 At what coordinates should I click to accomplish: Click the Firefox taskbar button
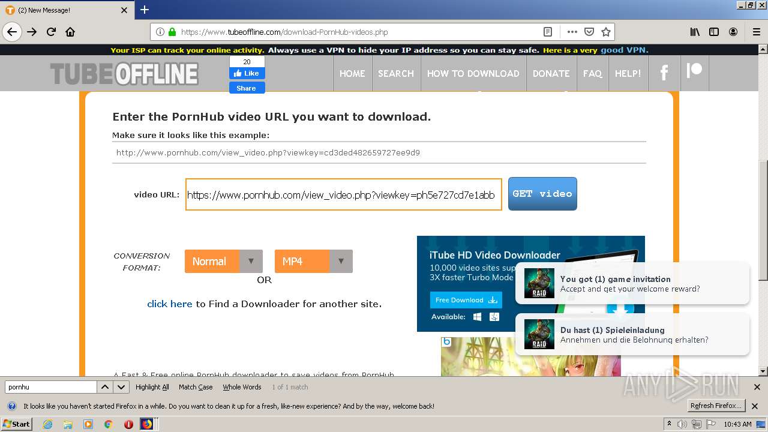(147, 424)
